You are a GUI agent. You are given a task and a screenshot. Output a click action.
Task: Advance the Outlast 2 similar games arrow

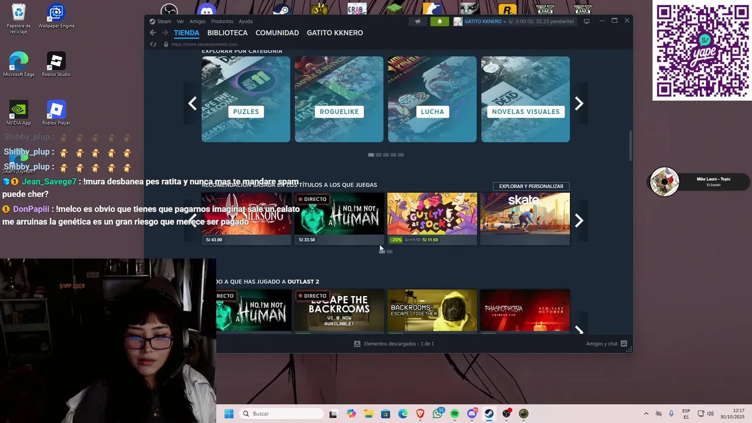point(579,329)
